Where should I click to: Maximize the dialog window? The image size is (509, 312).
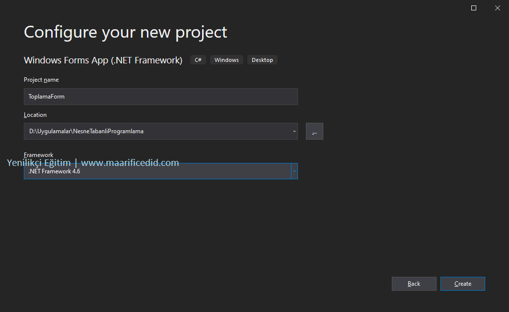click(474, 8)
